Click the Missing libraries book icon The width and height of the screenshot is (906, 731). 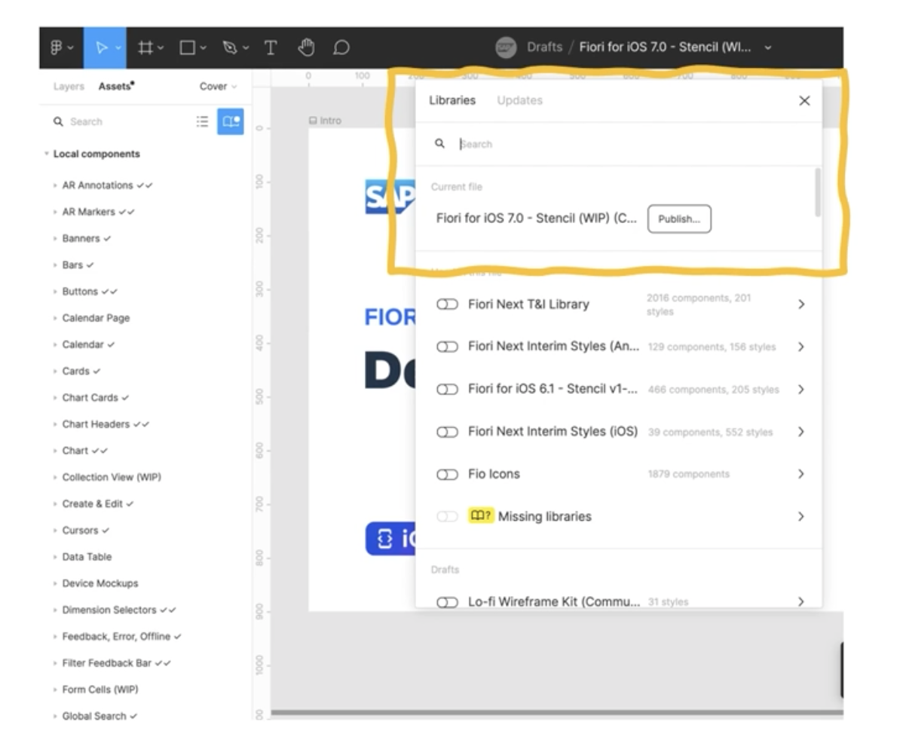coord(480,516)
